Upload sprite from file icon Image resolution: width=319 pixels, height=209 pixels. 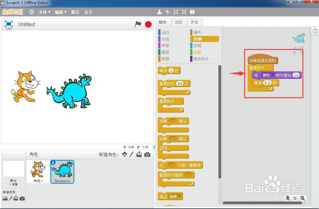[139, 154]
